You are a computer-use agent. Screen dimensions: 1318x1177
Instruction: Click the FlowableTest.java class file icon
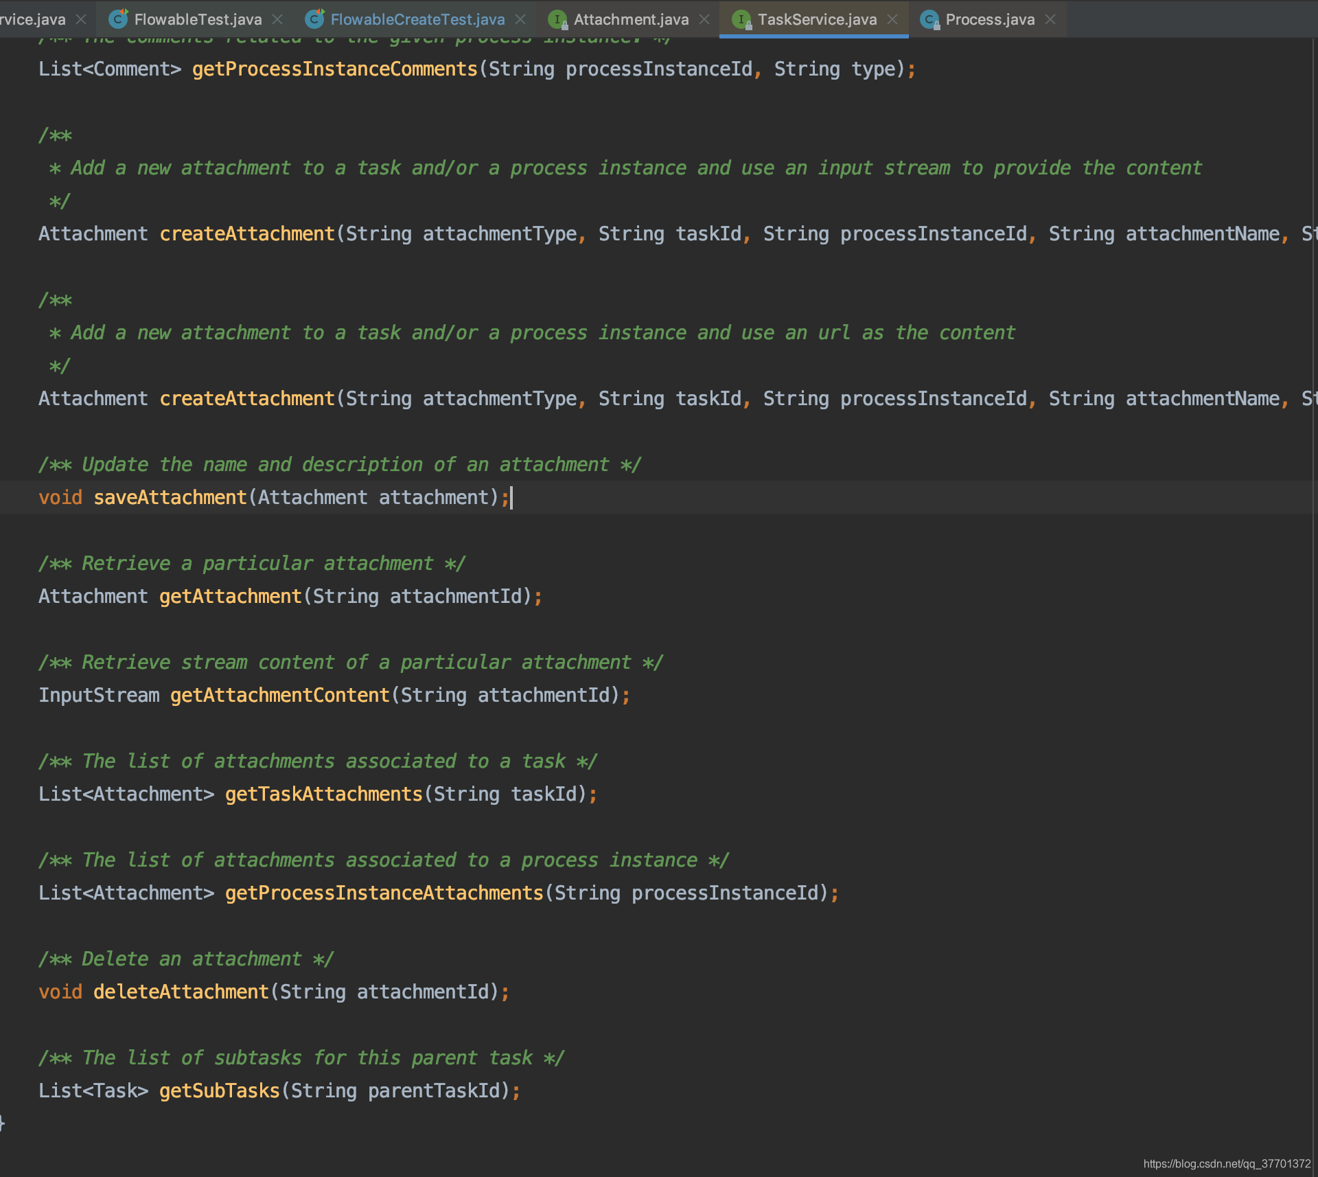click(x=119, y=19)
